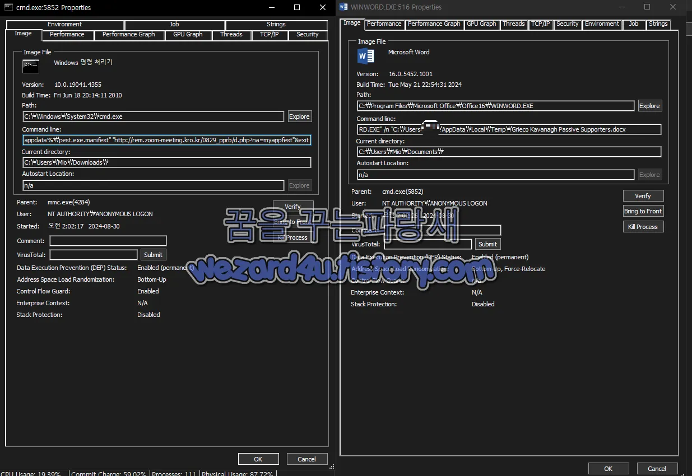Open Strings tab in WINWORD window

(x=658, y=24)
